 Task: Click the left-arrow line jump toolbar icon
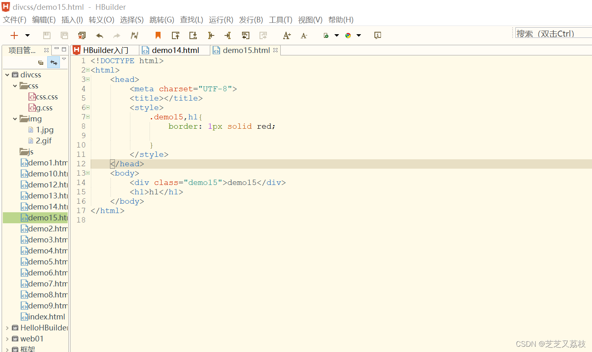[228, 35]
